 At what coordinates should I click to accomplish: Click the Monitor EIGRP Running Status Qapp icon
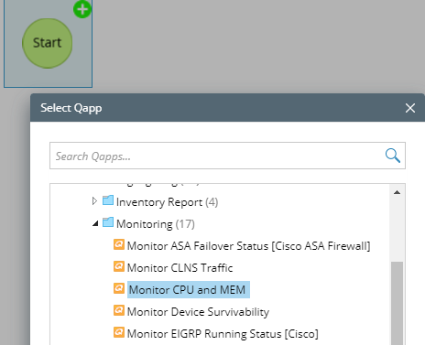(x=119, y=332)
